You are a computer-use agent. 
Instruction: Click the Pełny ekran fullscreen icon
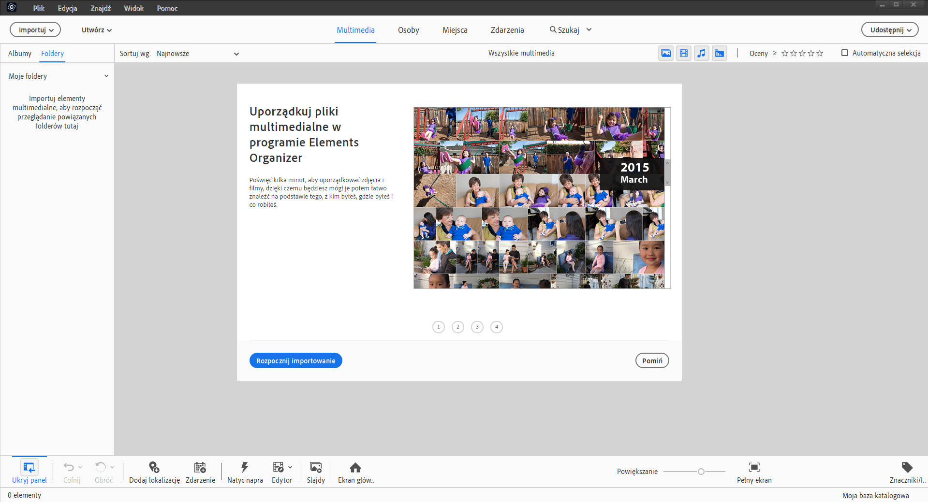(x=754, y=467)
